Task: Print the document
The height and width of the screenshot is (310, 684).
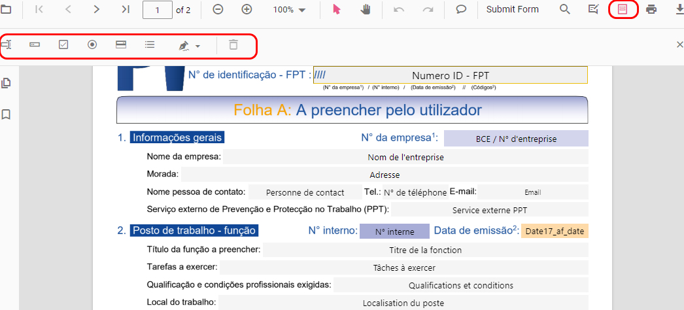Action: pos(651,9)
